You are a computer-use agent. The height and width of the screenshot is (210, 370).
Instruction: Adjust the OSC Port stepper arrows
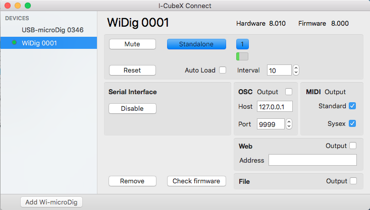[289, 124]
